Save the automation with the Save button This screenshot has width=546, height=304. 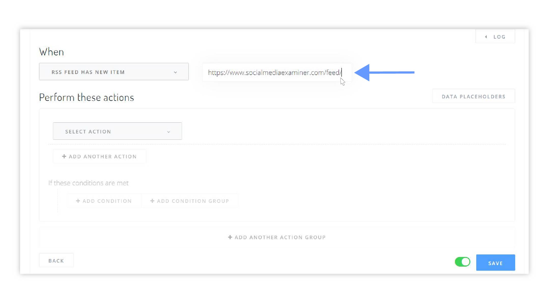(x=495, y=263)
